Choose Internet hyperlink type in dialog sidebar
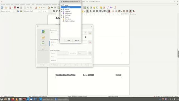Screen dimensions: 179x101 click(43, 32)
